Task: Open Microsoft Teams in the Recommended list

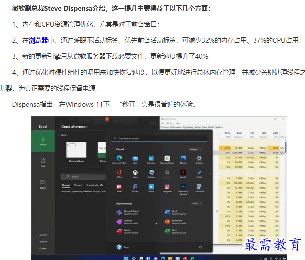Action: 127,212
